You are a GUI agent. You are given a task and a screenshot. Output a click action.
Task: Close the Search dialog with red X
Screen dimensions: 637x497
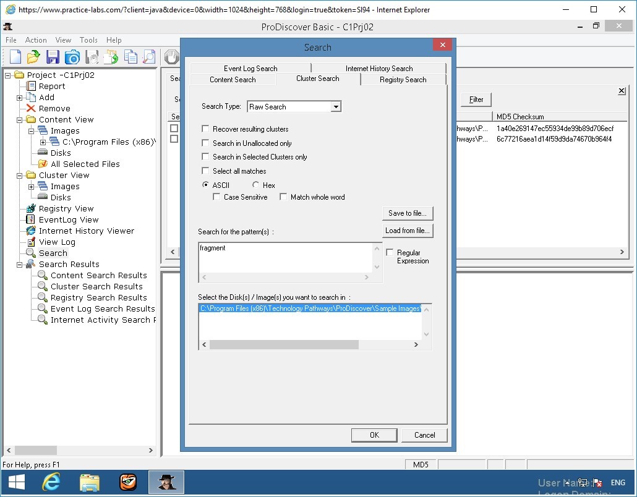point(443,45)
